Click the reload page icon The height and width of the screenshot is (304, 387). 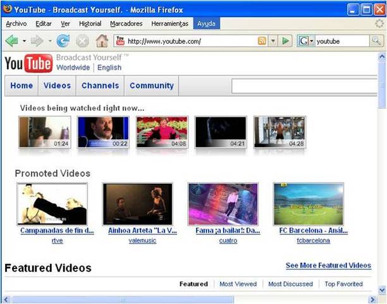click(63, 41)
